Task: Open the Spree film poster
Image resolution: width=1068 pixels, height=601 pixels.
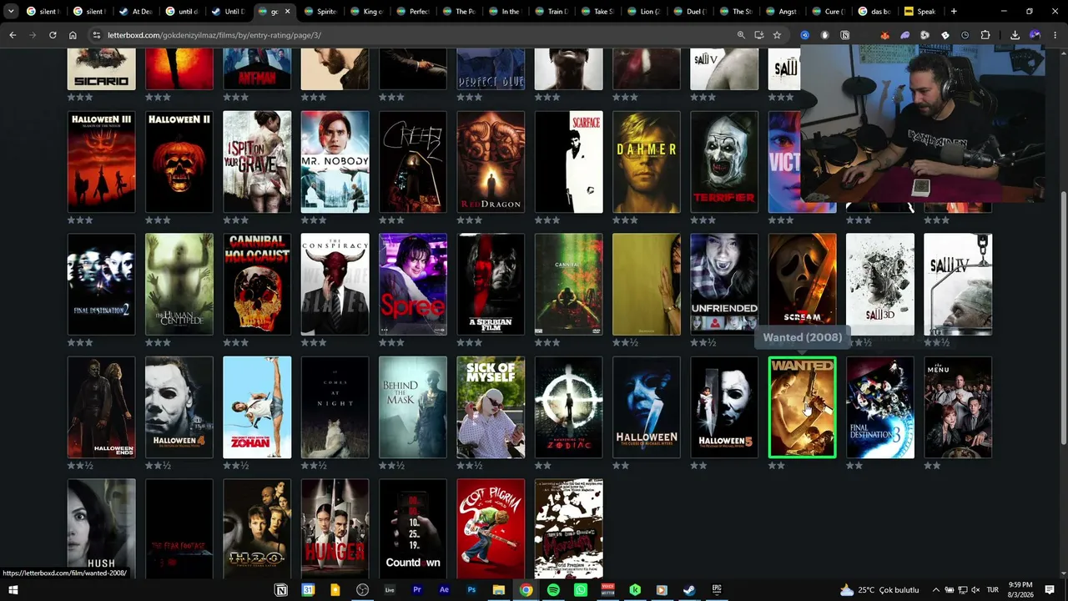Action: point(413,285)
